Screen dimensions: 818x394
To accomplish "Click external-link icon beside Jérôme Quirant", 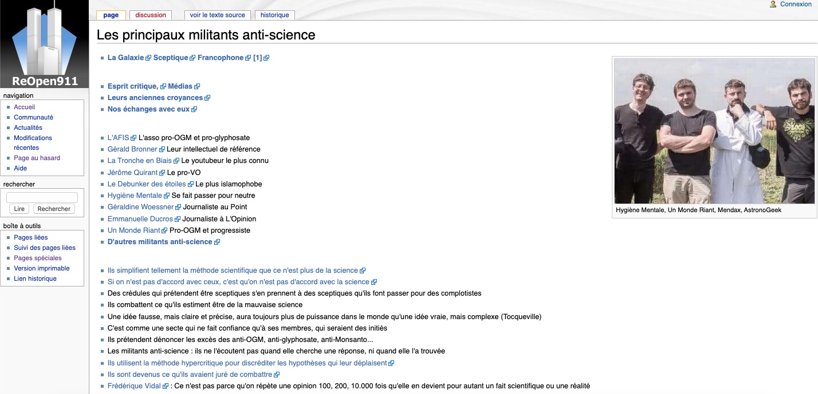I will (x=162, y=173).
